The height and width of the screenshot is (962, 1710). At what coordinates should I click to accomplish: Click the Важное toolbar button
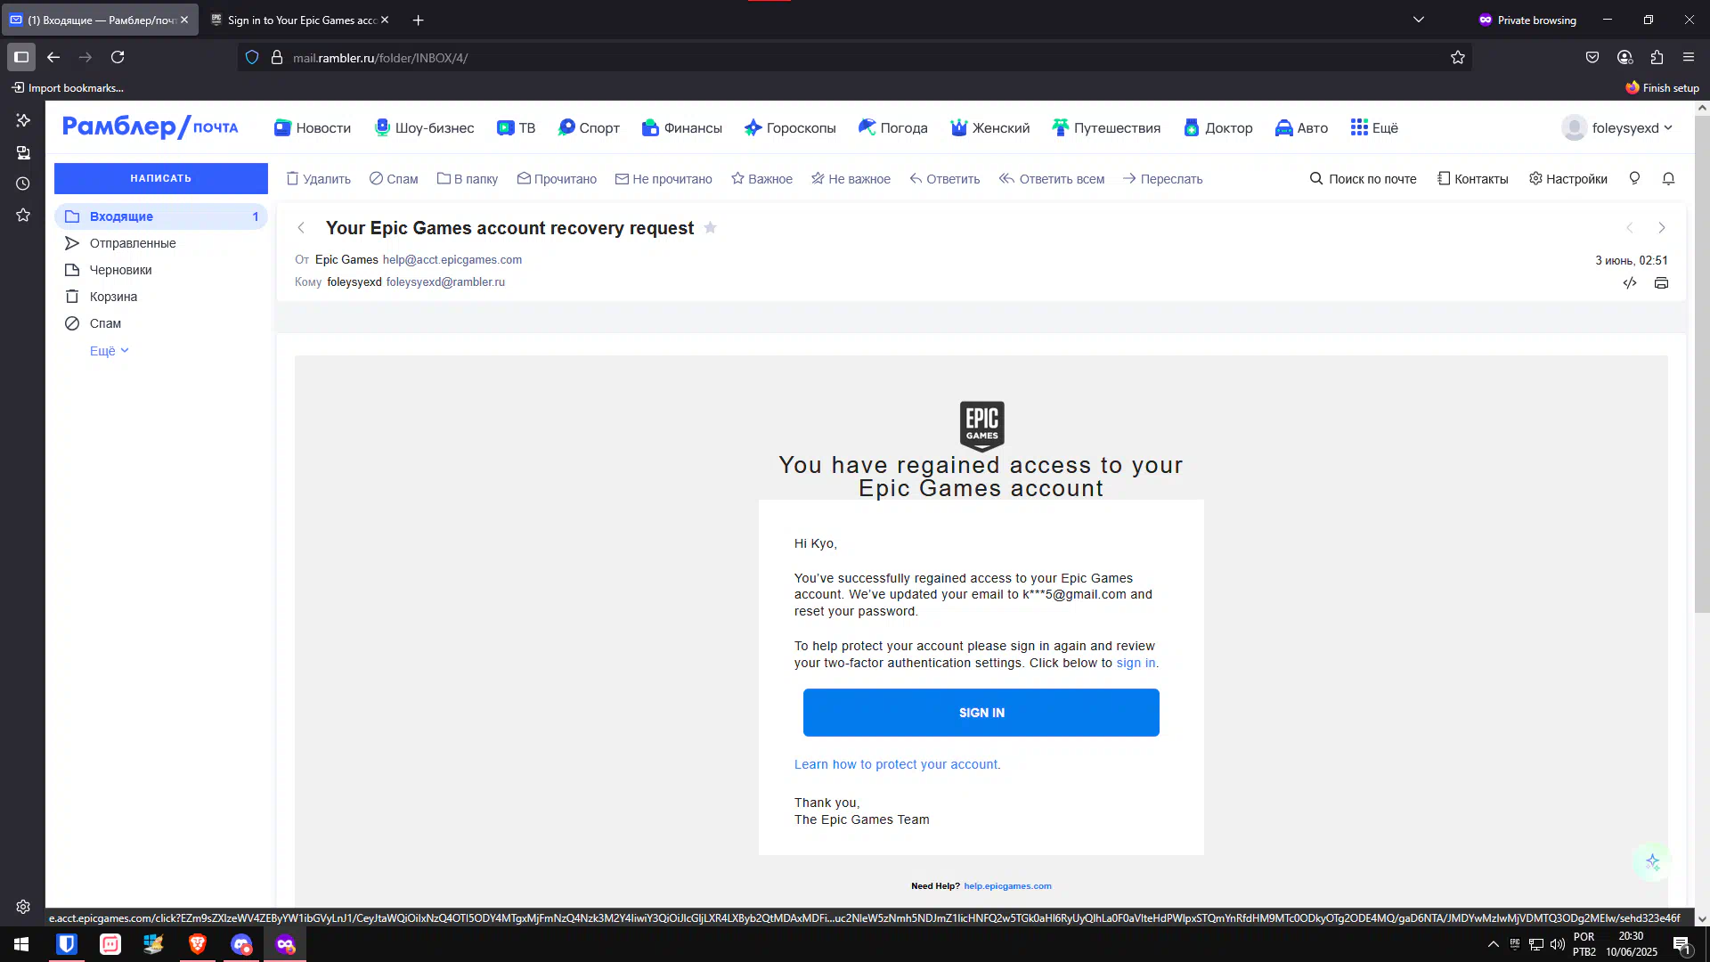(x=761, y=179)
